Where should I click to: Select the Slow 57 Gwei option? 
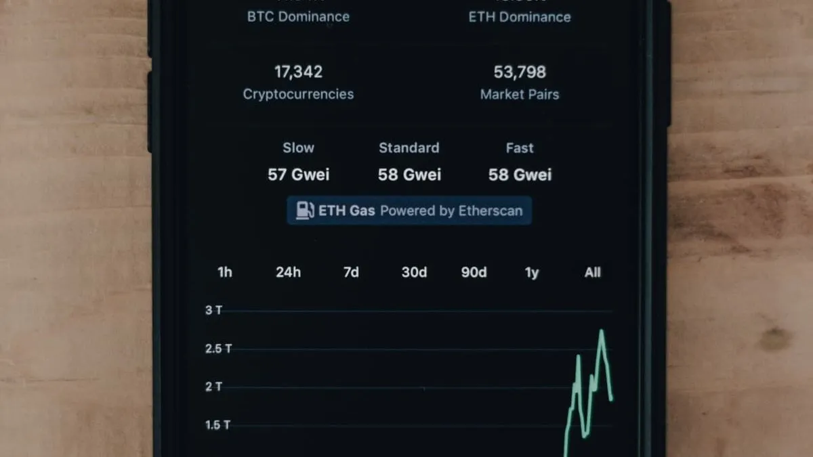pos(298,162)
